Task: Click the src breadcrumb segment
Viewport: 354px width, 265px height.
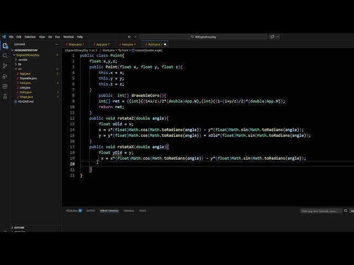Action: click(93, 50)
